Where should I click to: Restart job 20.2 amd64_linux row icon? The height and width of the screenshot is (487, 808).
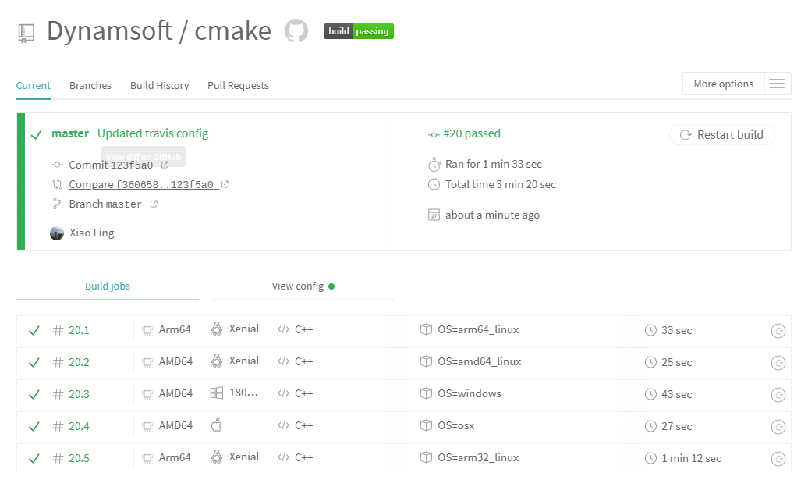778,363
